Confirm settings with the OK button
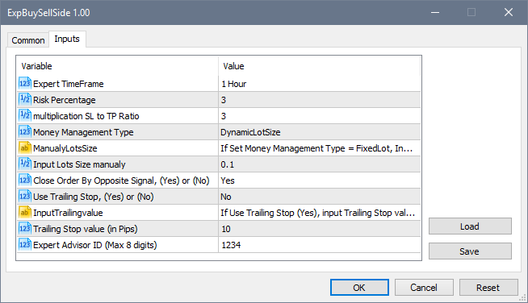Screen dimensions: 528x303 [359, 288]
